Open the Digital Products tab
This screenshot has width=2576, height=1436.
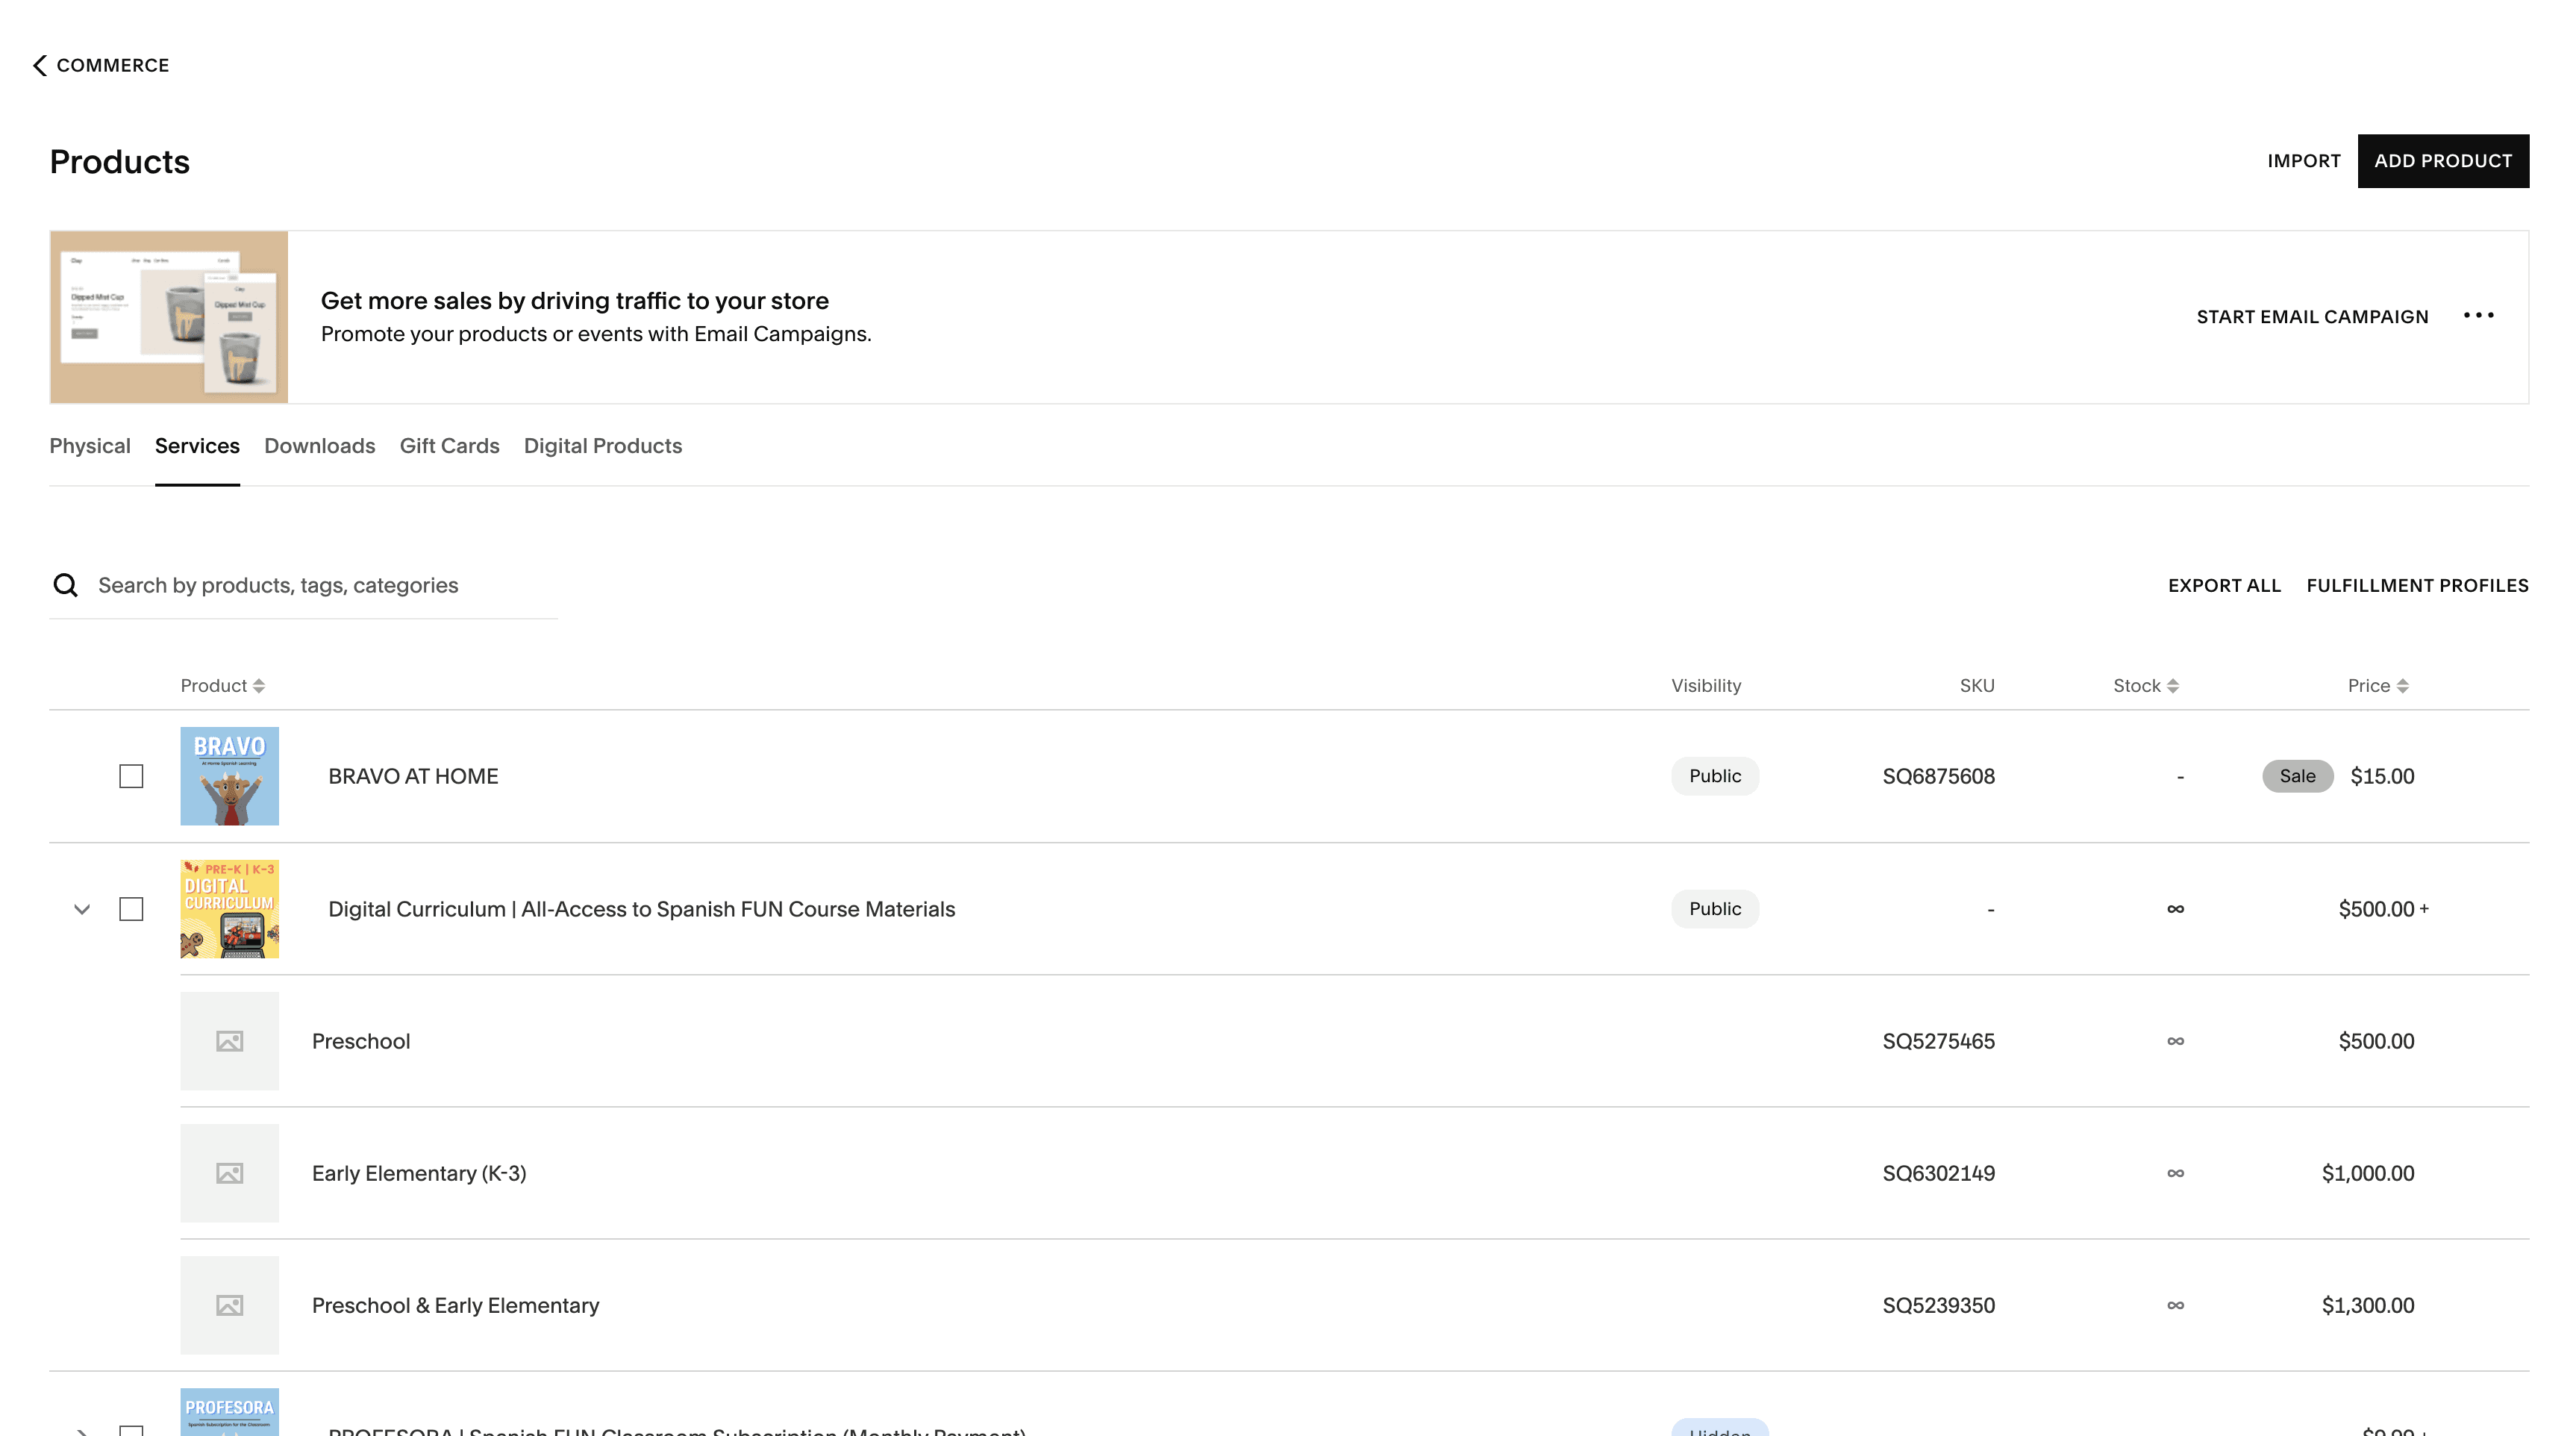coord(603,446)
